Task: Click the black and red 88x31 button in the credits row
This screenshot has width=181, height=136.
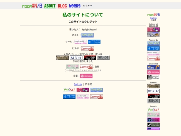Action: click(x=90, y=58)
